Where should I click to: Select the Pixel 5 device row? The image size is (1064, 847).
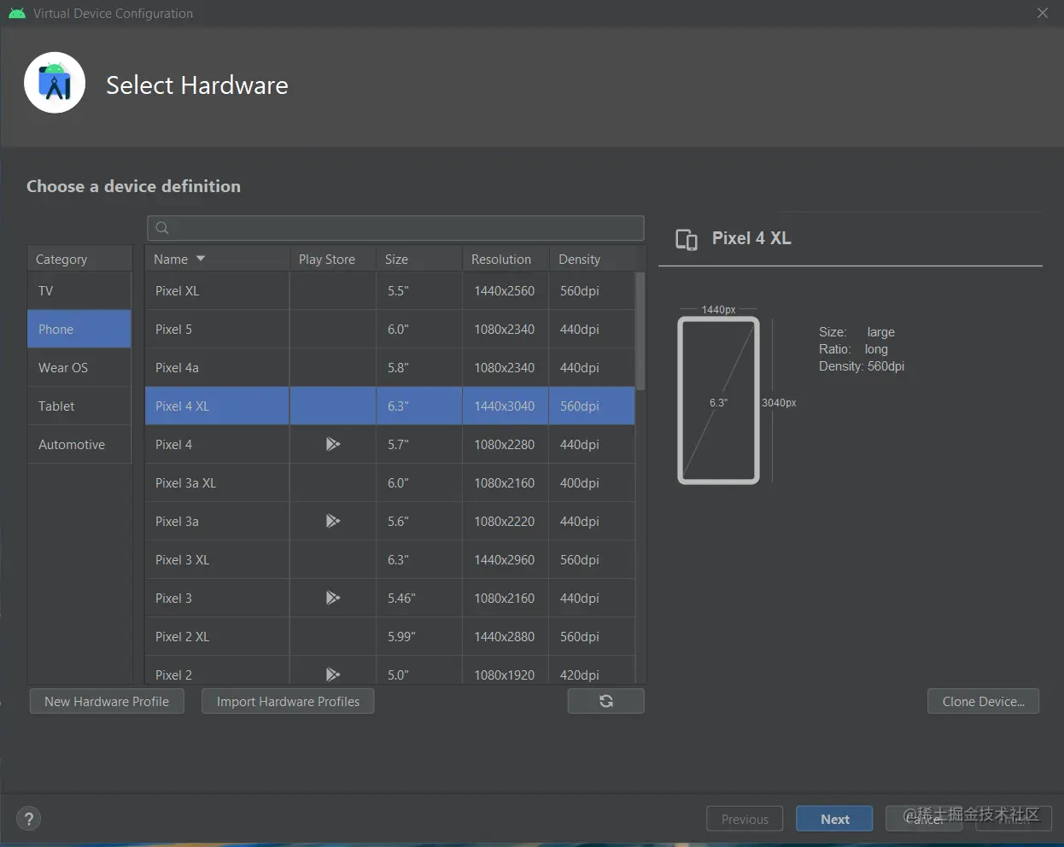pyautogui.click(x=390, y=329)
